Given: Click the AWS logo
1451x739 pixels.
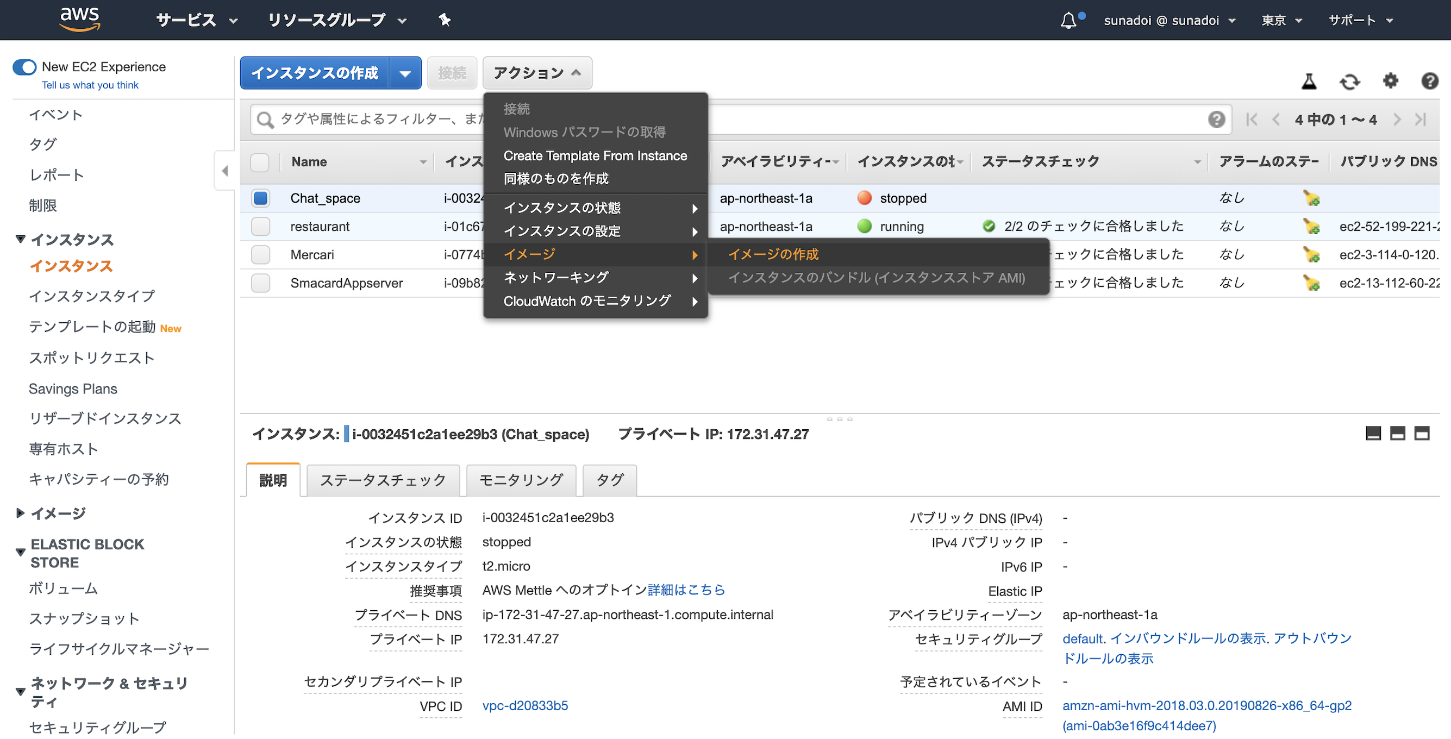Looking at the screenshot, I should pos(79,18).
